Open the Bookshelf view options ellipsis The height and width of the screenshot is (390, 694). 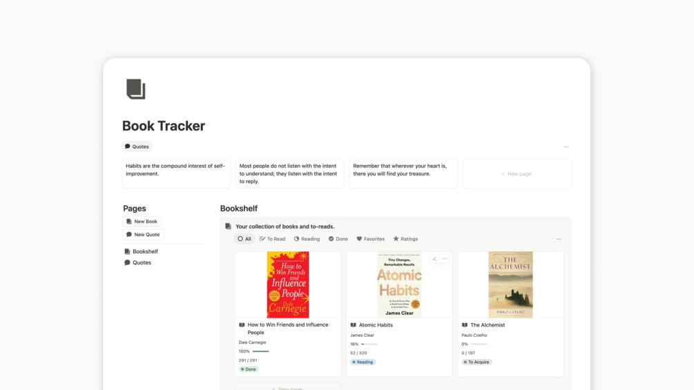coord(559,240)
